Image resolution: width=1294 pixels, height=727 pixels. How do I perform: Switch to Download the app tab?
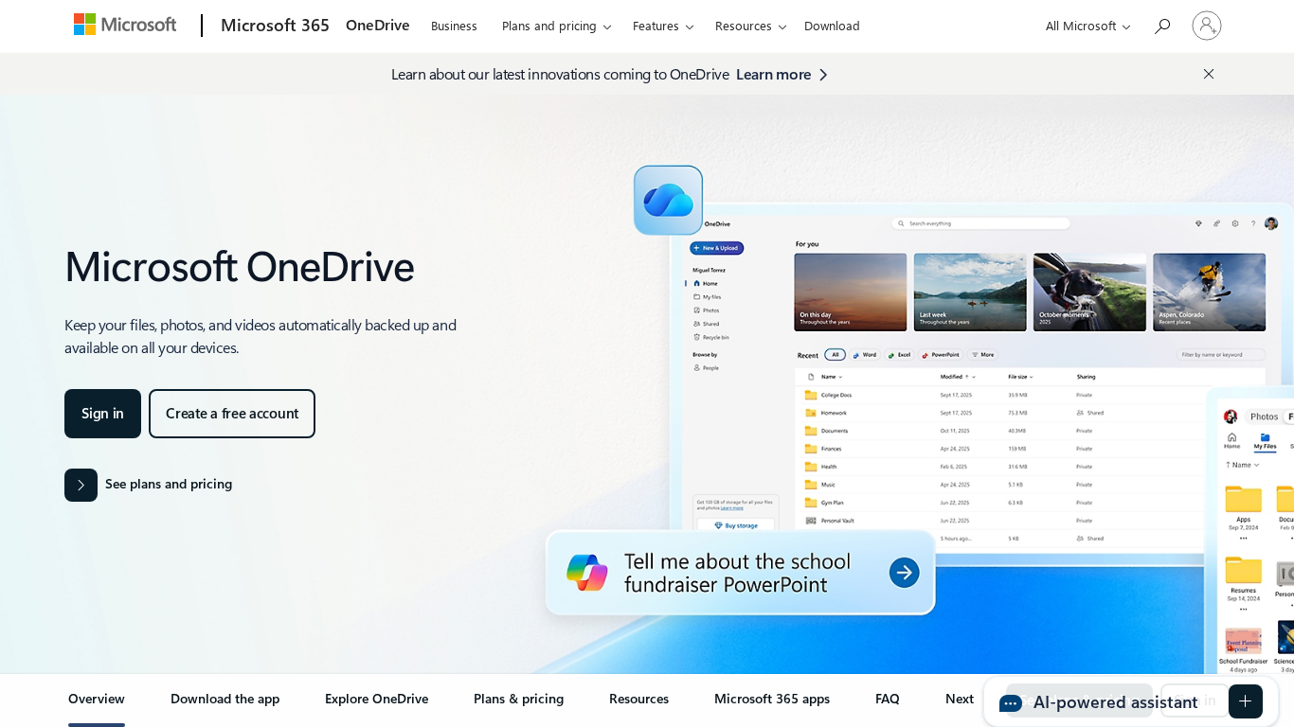pyautogui.click(x=225, y=699)
